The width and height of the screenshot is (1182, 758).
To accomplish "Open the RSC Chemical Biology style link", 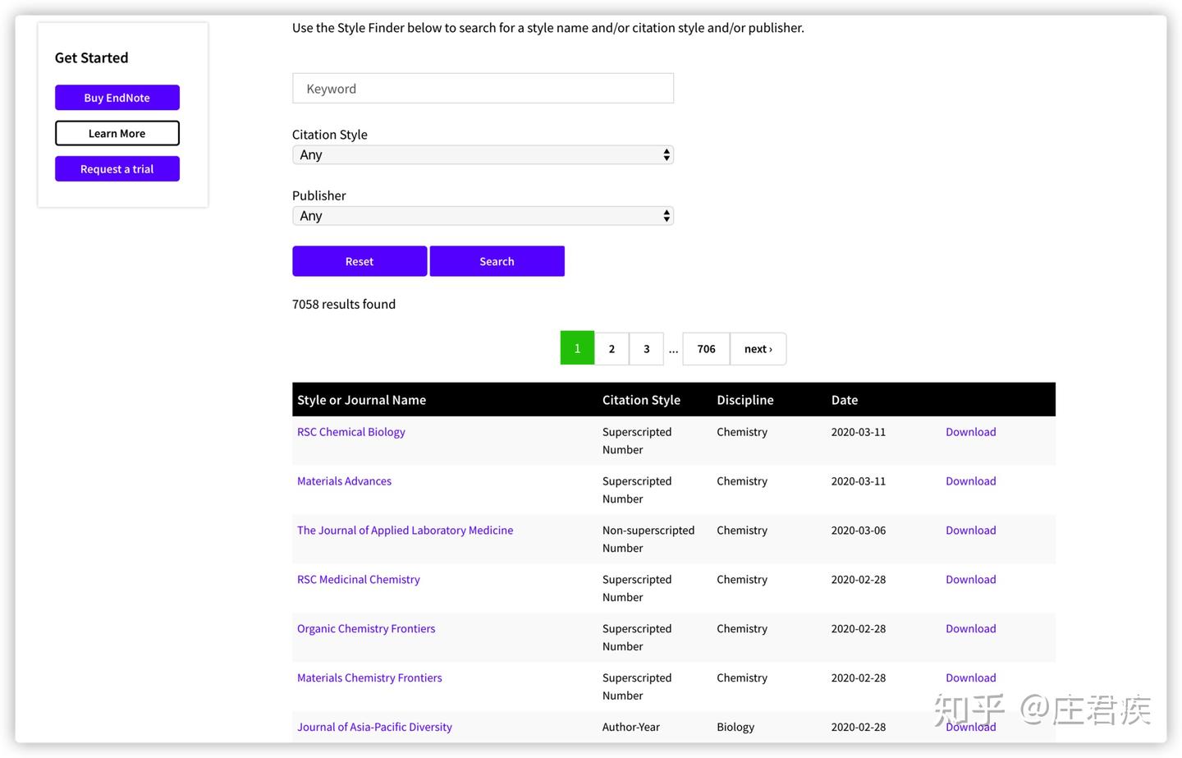I will click(351, 432).
